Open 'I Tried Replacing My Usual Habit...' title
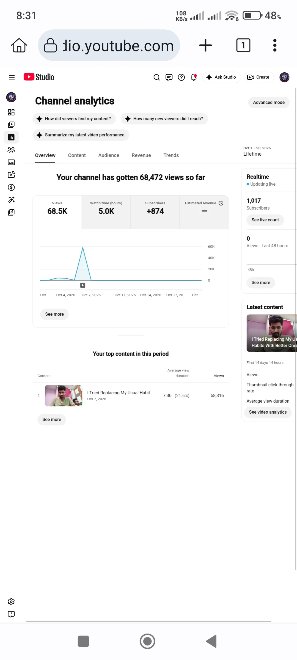 point(120,393)
